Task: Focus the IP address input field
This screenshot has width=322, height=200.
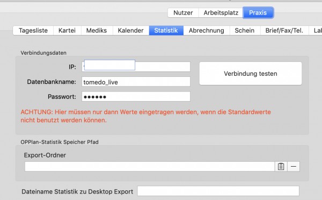Action: [136, 67]
